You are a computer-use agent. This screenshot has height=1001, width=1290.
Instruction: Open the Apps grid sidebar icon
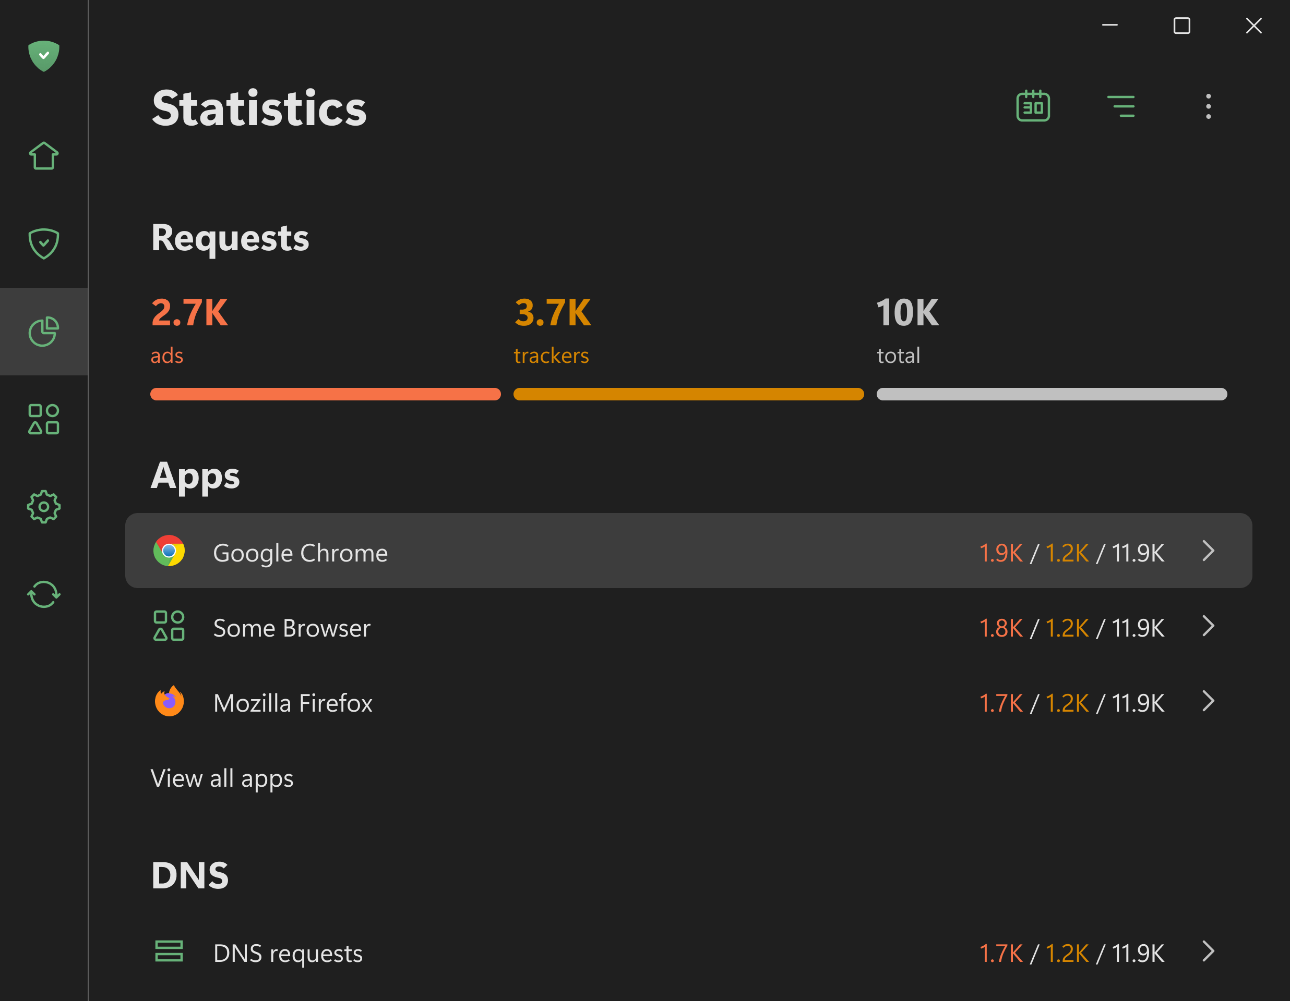click(44, 419)
